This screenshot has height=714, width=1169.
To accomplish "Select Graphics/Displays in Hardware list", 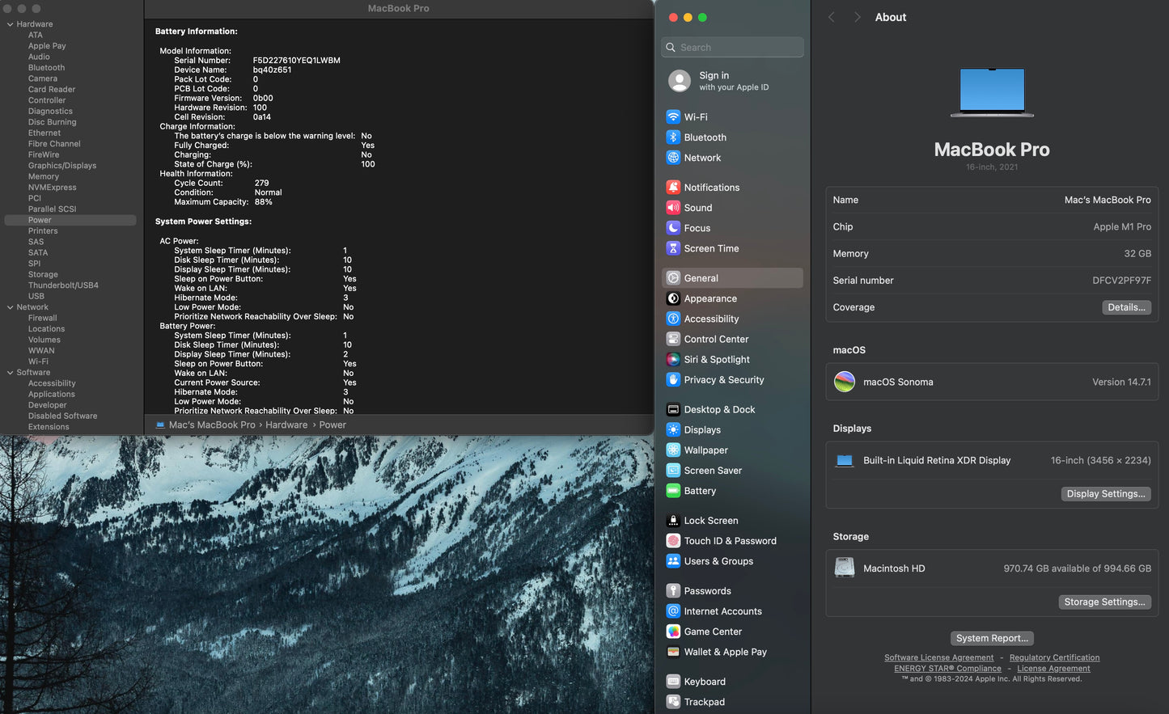I will tap(62, 166).
